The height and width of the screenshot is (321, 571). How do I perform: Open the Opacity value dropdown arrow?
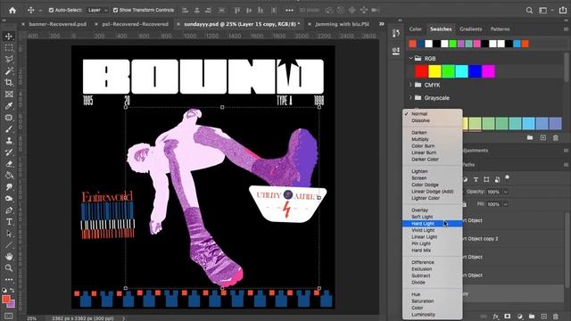pyautogui.click(x=506, y=192)
